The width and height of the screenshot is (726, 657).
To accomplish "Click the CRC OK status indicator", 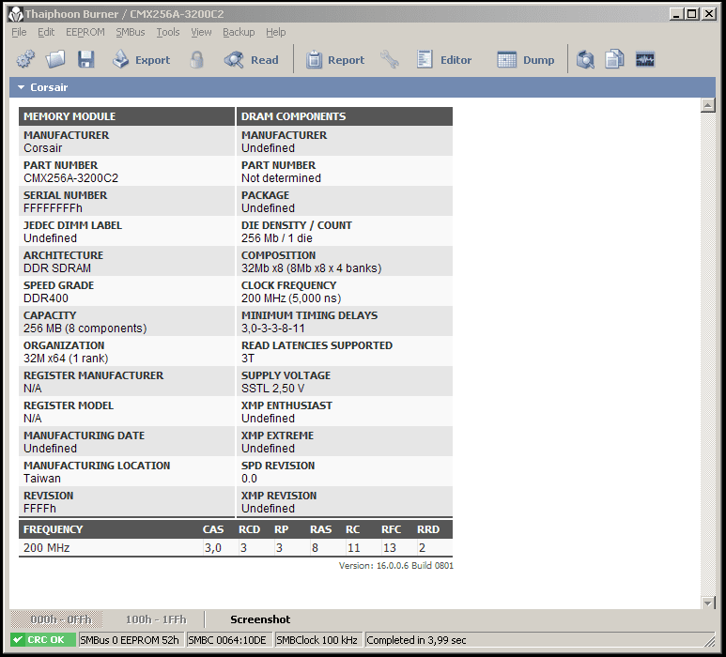I will click(43, 640).
